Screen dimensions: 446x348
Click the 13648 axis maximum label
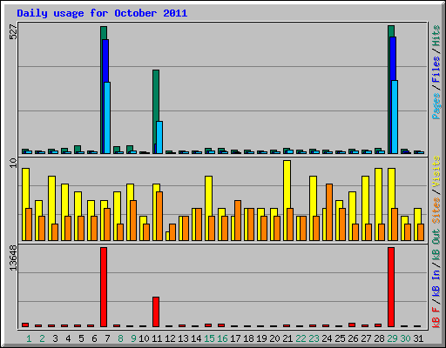[13, 258]
